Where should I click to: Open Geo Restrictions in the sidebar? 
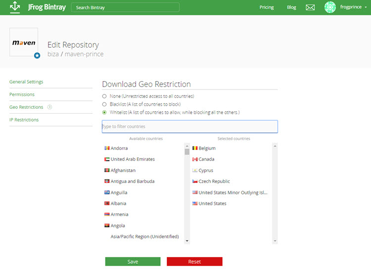pyautogui.click(x=26, y=107)
